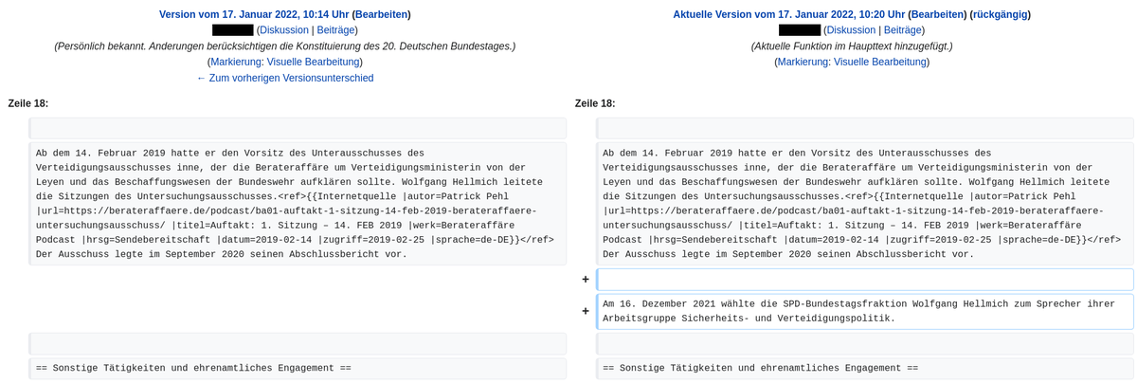Click right '== Sonstige Tätigkeiten' heading line
Screen dimensions: 1137x383
click(864, 368)
